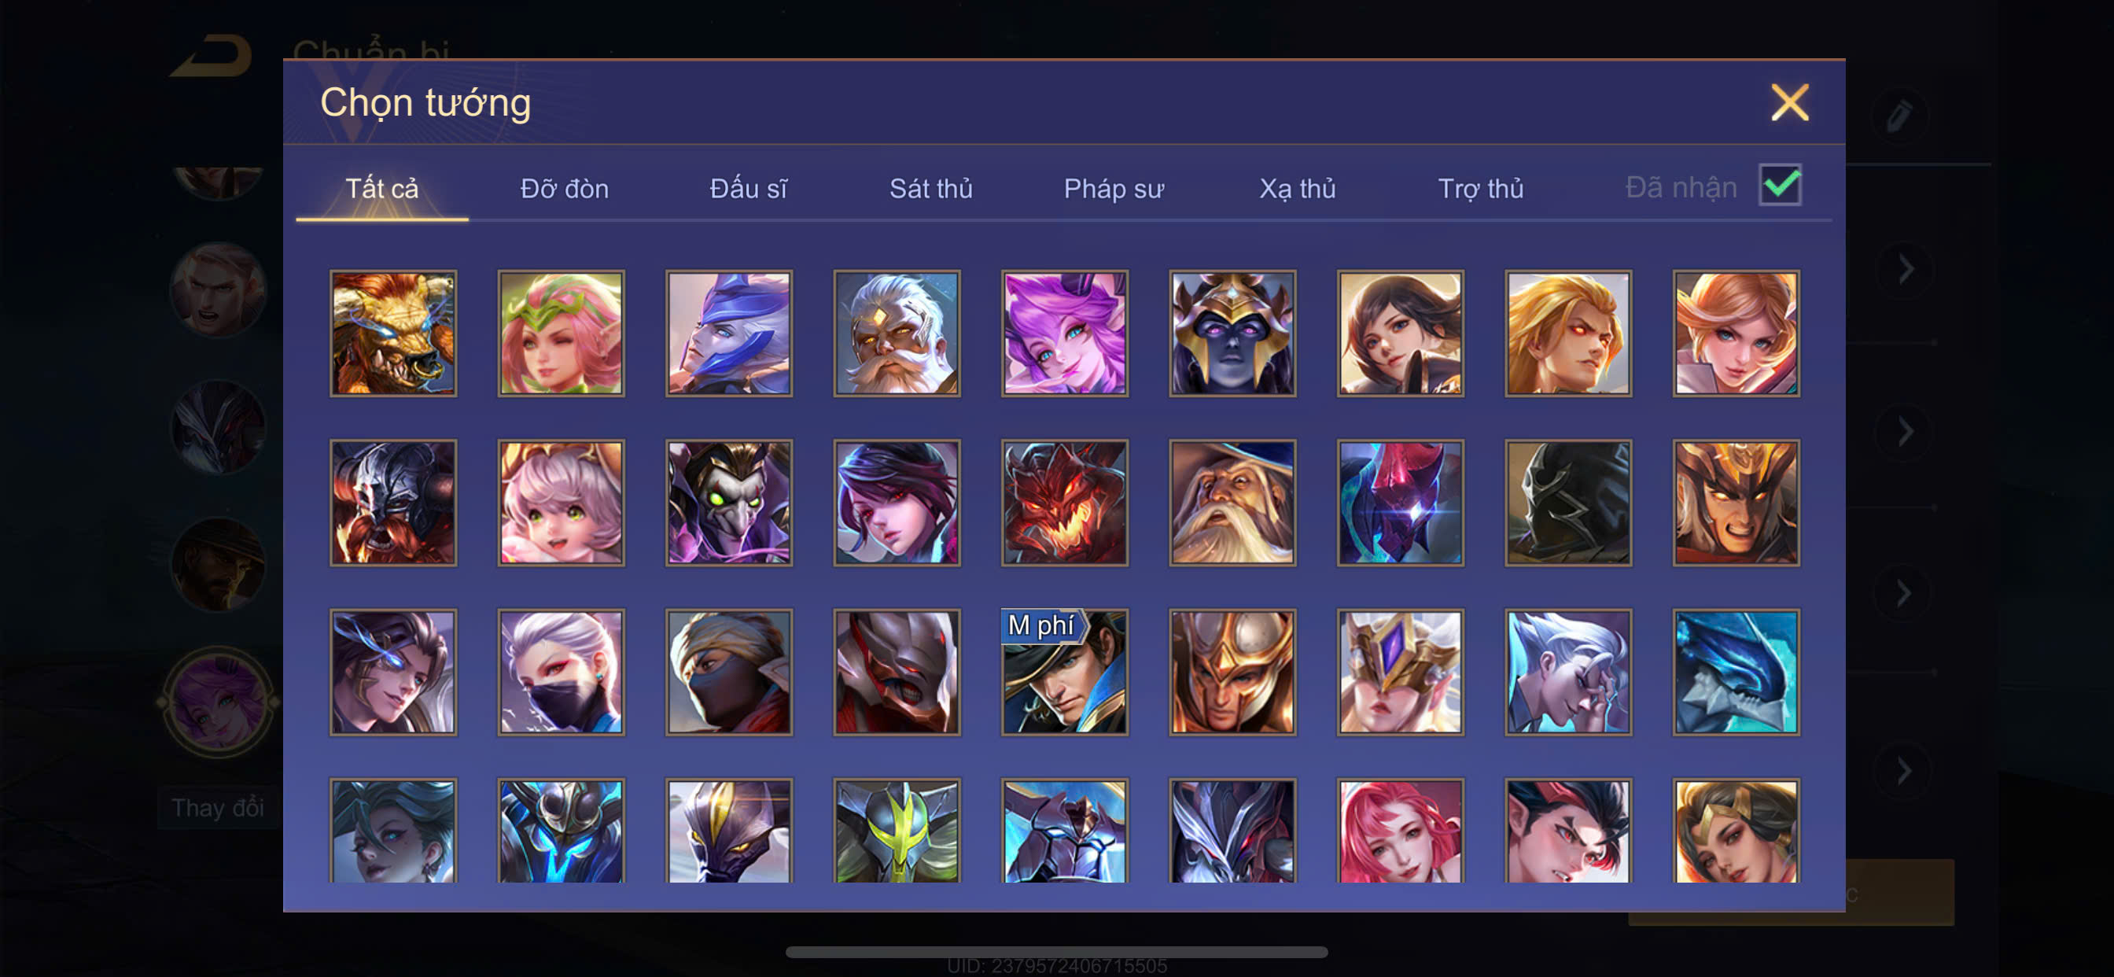Select the golden lion beast hero portrait
The image size is (2114, 977).
(x=393, y=334)
